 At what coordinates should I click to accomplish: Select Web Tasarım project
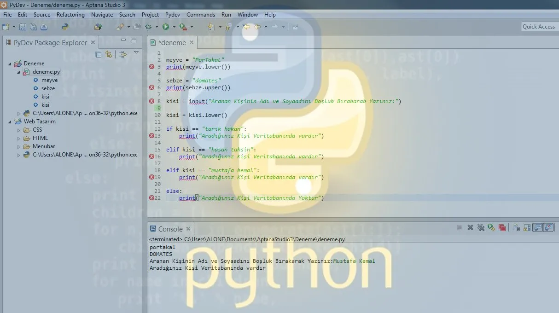(40, 122)
